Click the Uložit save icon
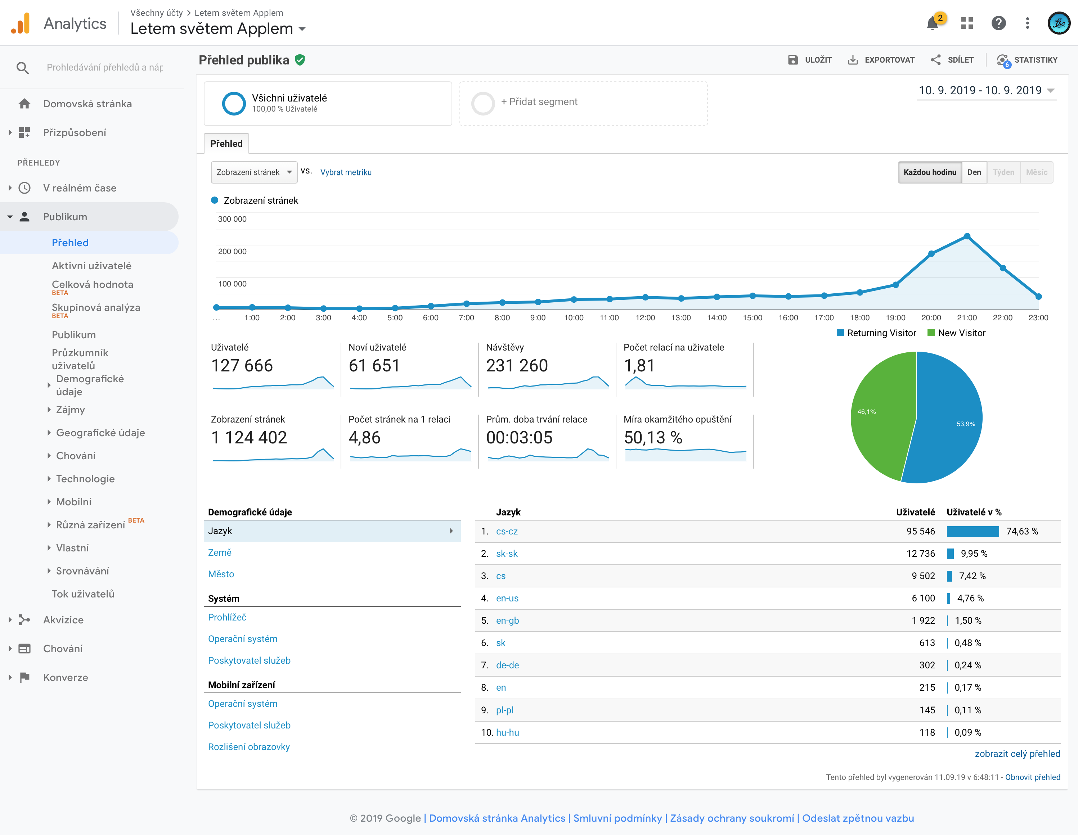Image resolution: width=1078 pixels, height=835 pixels. [793, 60]
